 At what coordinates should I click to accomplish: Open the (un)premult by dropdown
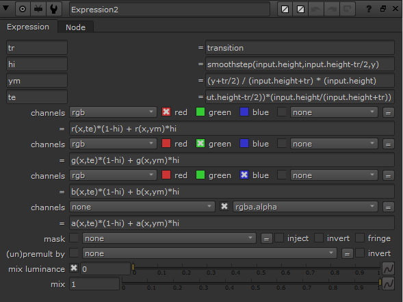(x=209, y=253)
